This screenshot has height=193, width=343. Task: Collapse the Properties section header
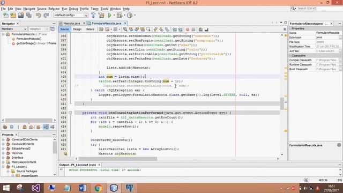coord(290,28)
